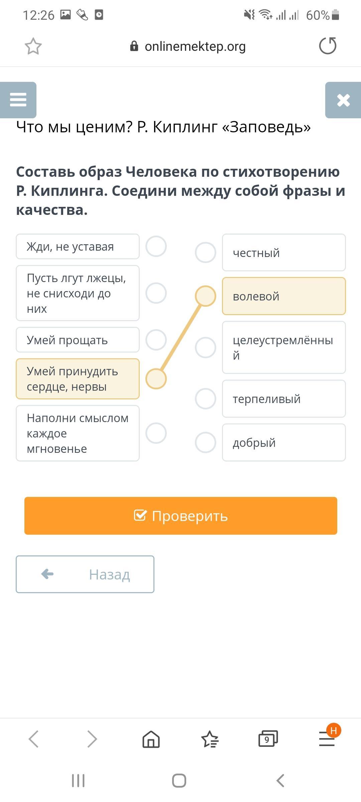Open Android recent apps button
The image size is (361, 802).
pos(78,781)
